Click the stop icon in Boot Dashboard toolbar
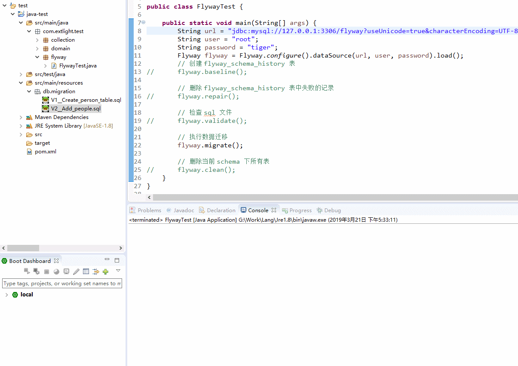 coord(46,271)
